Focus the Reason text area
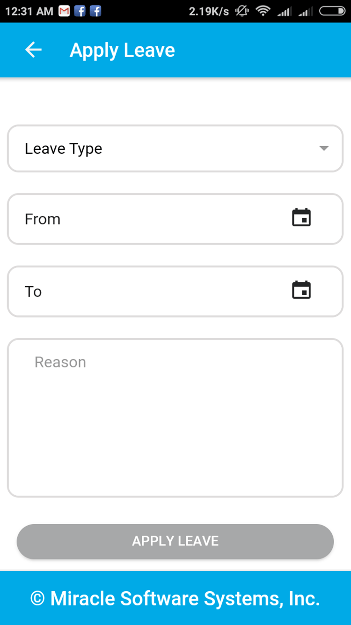This screenshot has height=625, width=351. tap(175, 417)
